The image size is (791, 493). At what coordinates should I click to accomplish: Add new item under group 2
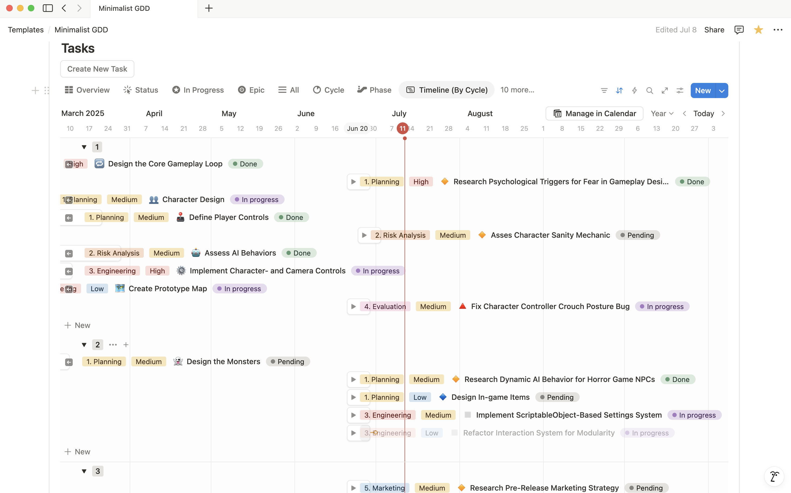click(77, 452)
